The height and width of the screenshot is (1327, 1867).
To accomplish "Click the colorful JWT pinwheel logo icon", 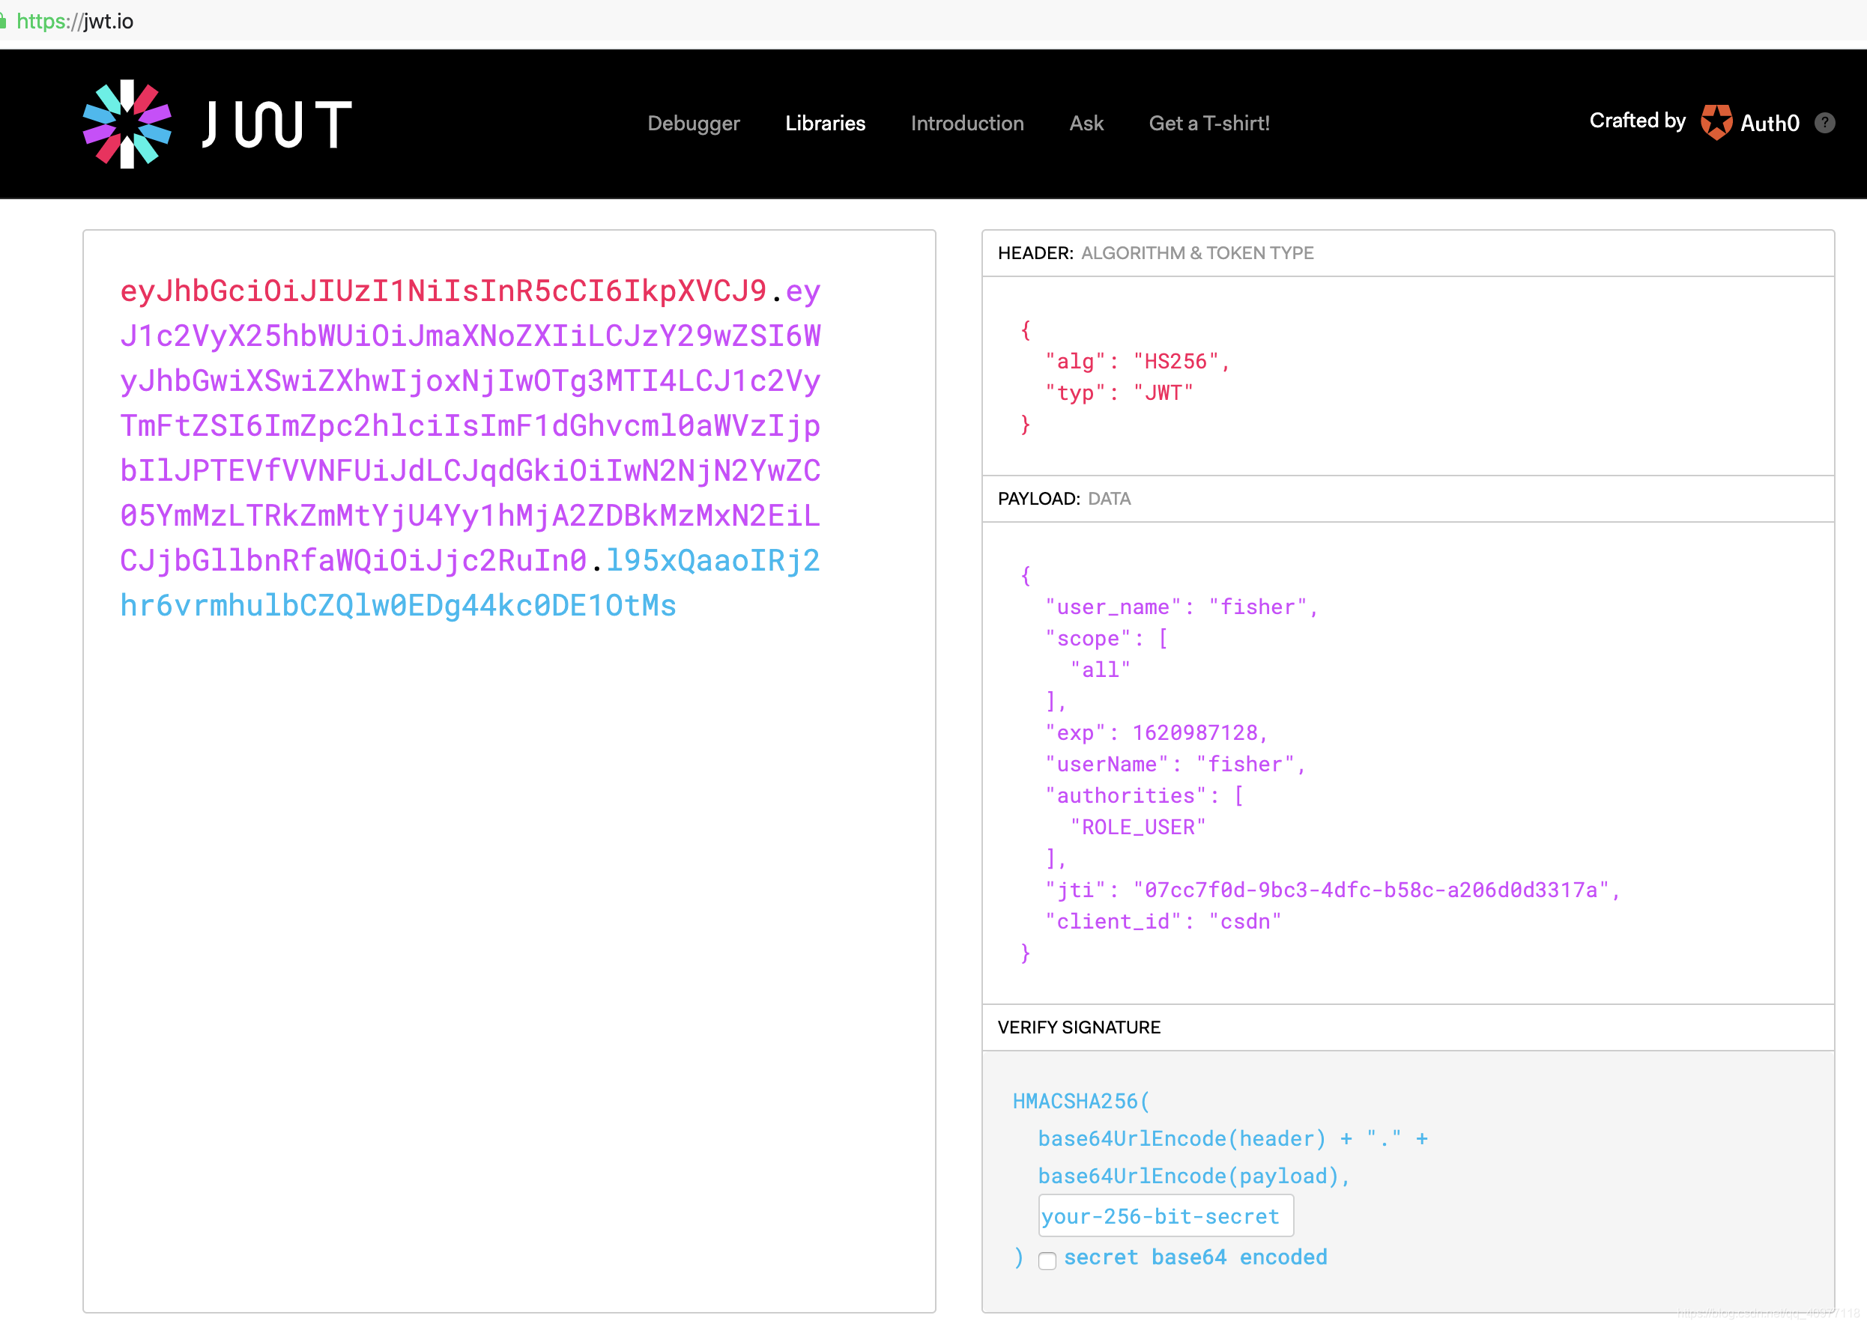I will (127, 124).
